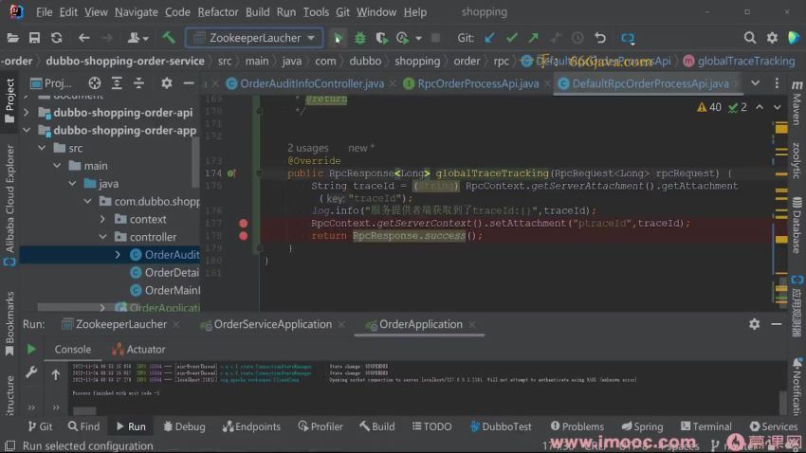Switch to OrderServiceApplication run tab
This screenshot has height=453, width=806.
click(x=272, y=325)
